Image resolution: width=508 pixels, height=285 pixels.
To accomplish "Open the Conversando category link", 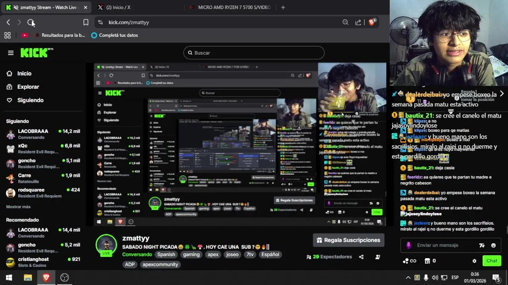I will point(137,255).
